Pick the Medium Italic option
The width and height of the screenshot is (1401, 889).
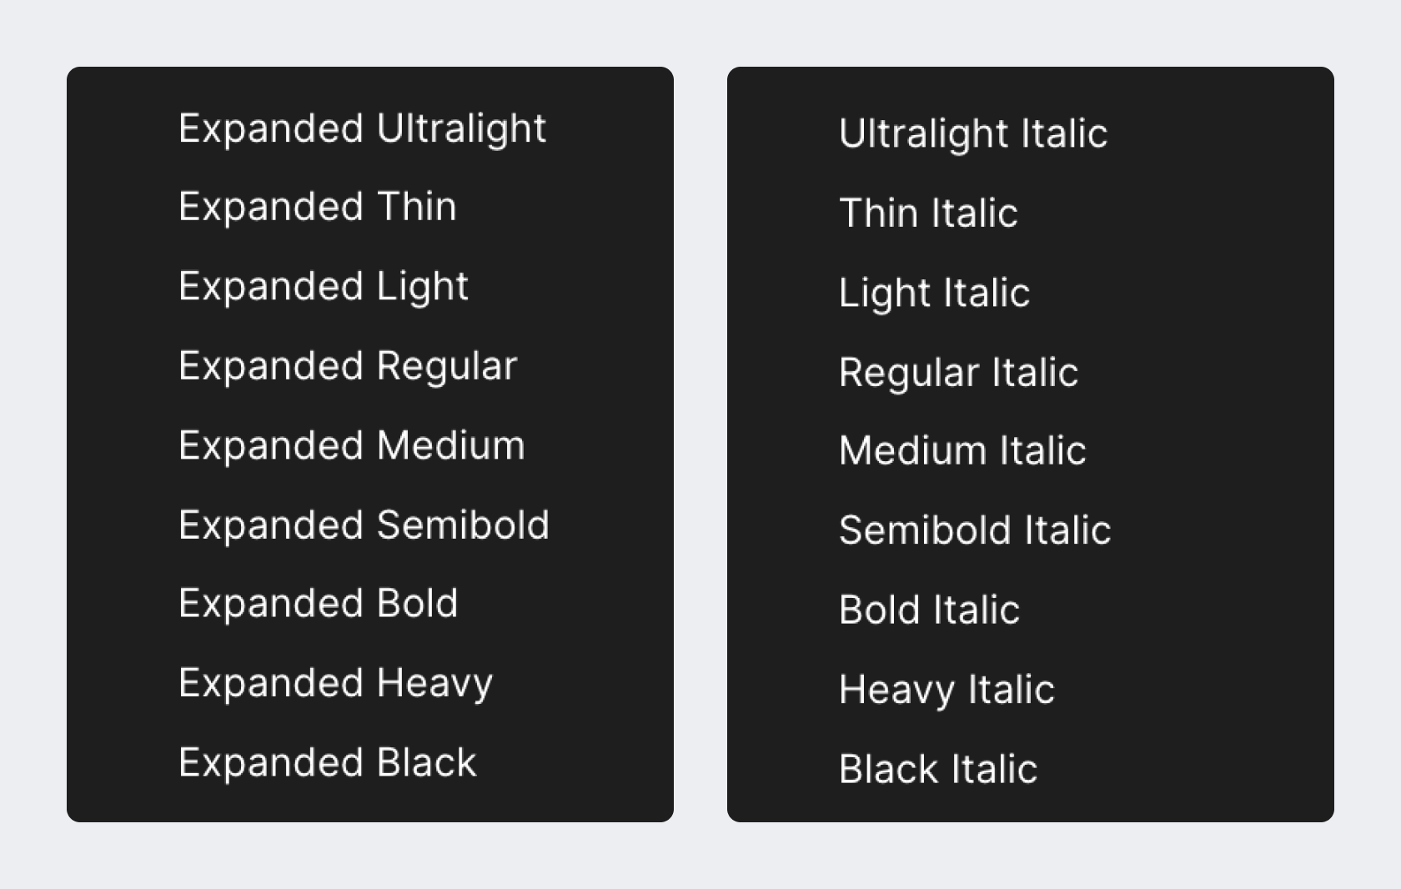point(962,450)
